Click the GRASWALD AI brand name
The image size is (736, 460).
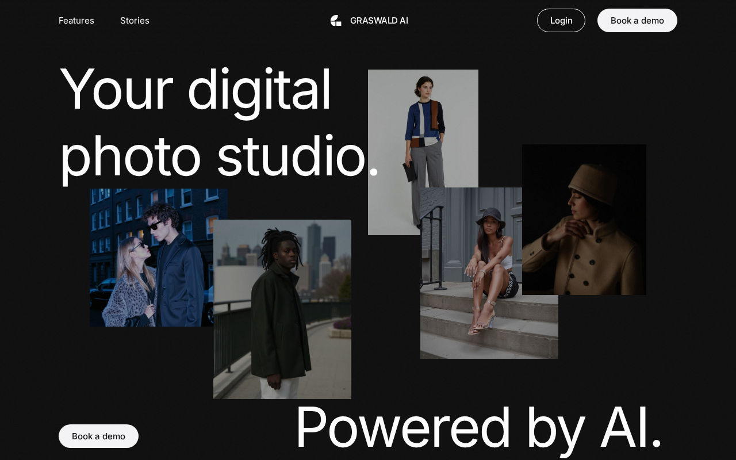[379, 21]
